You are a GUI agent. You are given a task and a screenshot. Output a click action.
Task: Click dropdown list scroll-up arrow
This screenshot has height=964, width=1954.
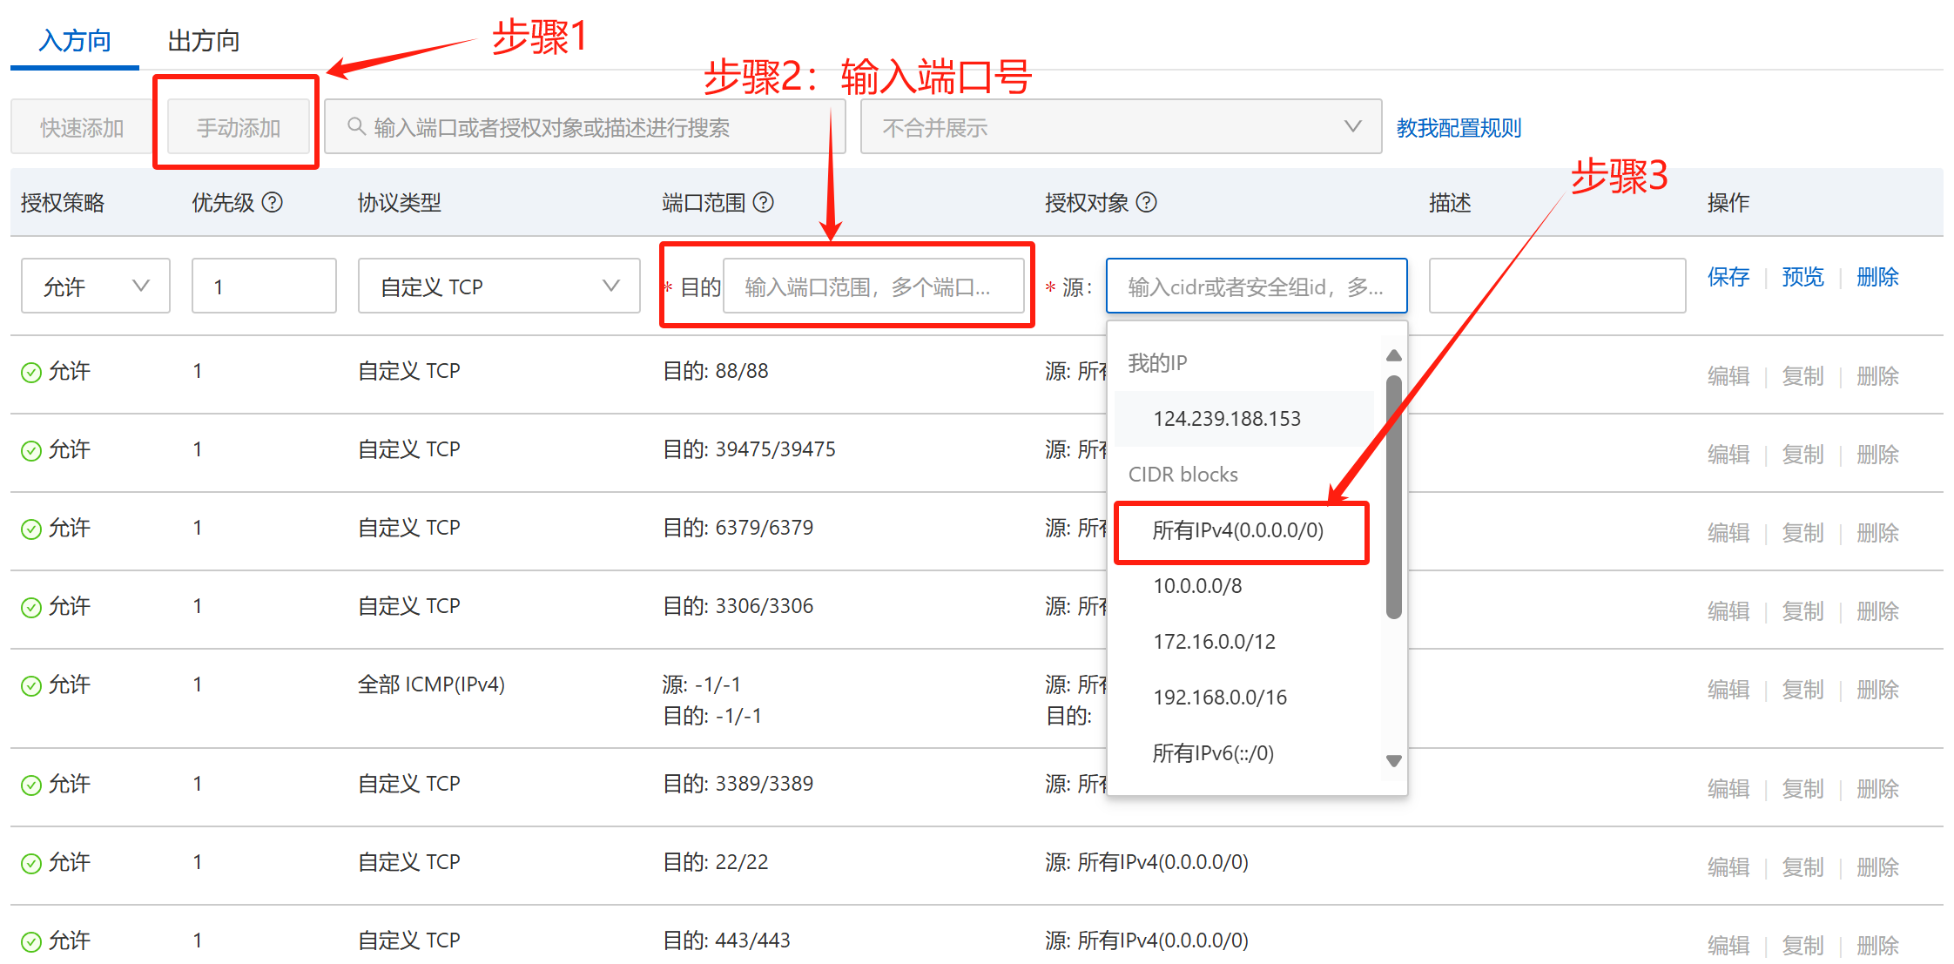pos(1393,355)
